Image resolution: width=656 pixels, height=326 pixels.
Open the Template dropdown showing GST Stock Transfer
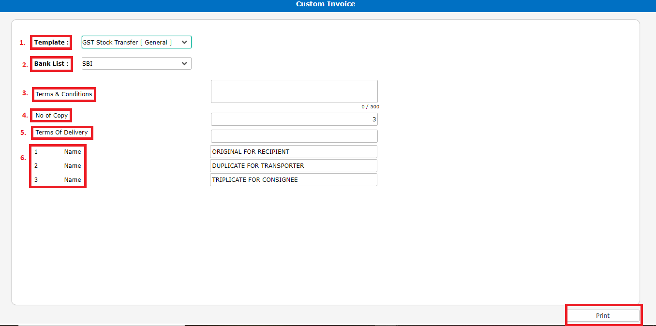[136, 43]
